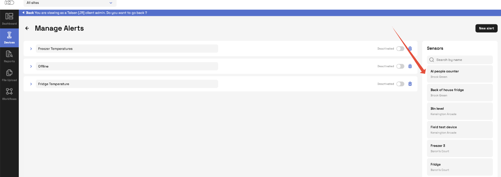Click the Search by name sensor field

pyautogui.click(x=460, y=60)
